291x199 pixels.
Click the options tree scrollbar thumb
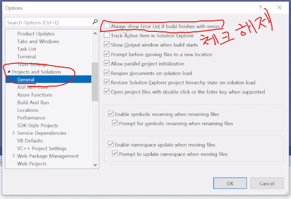click(95, 82)
